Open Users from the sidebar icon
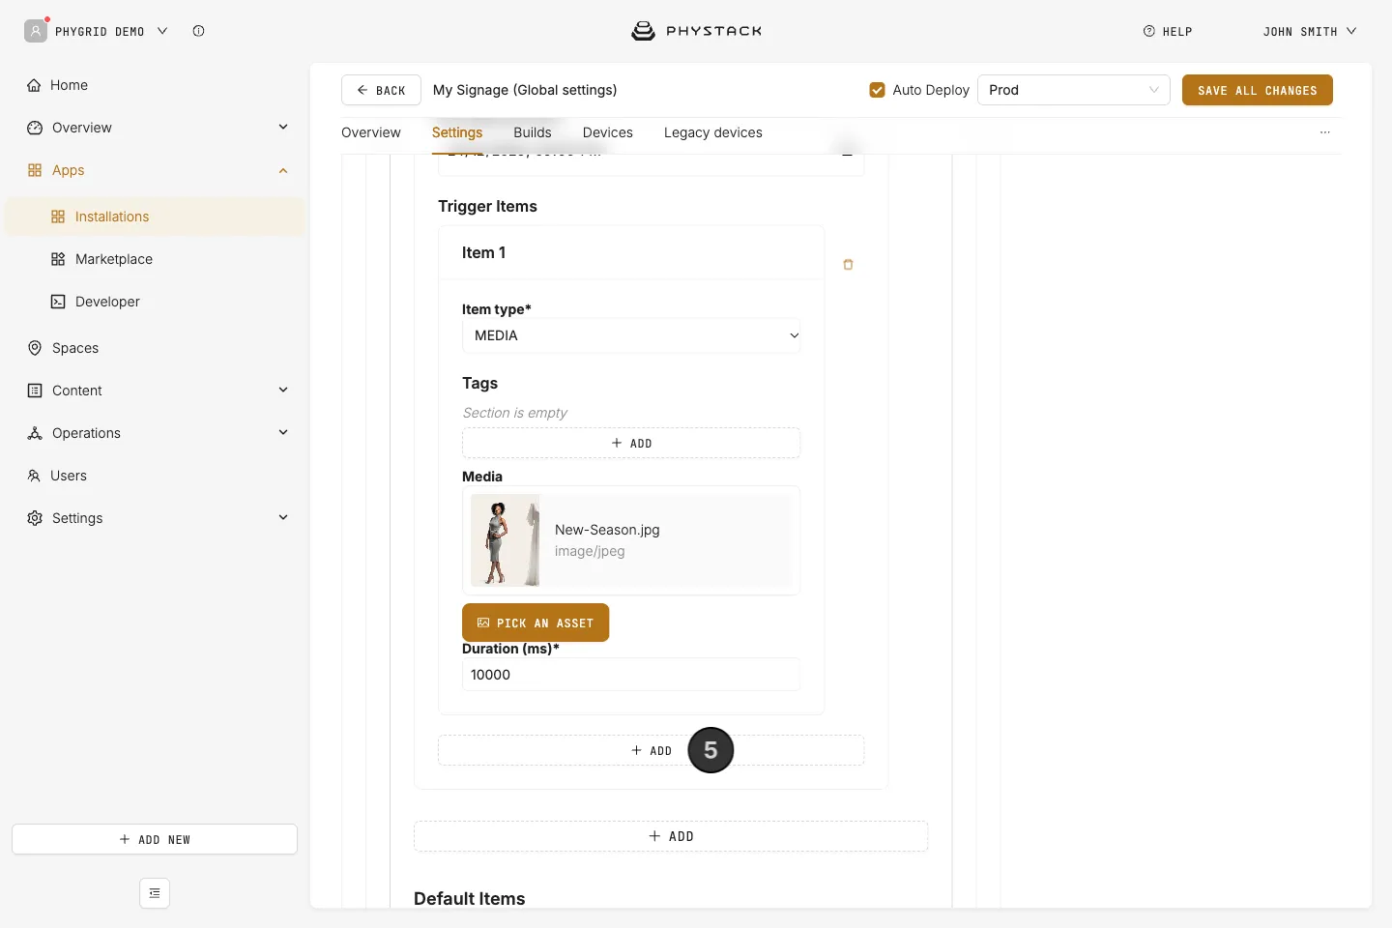This screenshot has width=1392, height=928. [34, 476]
